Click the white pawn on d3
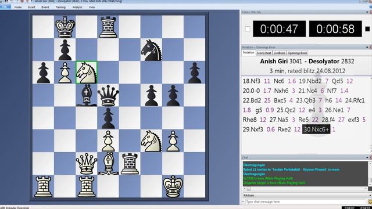This screenshot has height=209, width=372. (108, 140)
